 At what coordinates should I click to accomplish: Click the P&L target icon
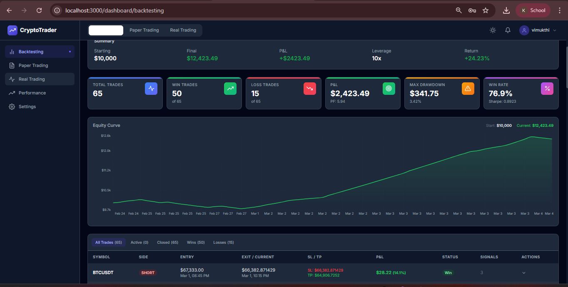tap(389, 88)
